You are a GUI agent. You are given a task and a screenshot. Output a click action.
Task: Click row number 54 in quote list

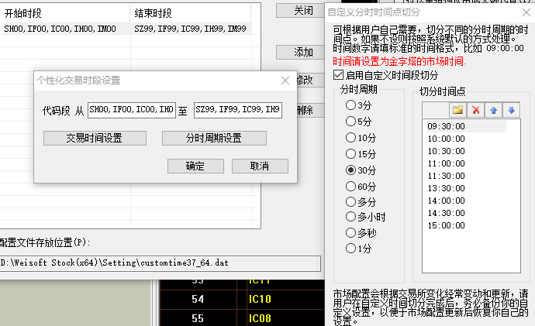[198, 300]
